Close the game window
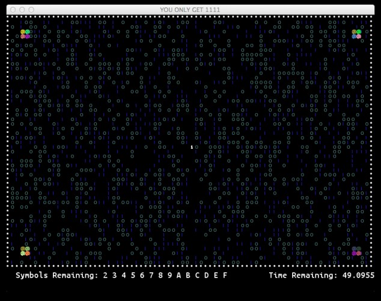Viewport: 381px width, 301px height. [x=13, y=10]
